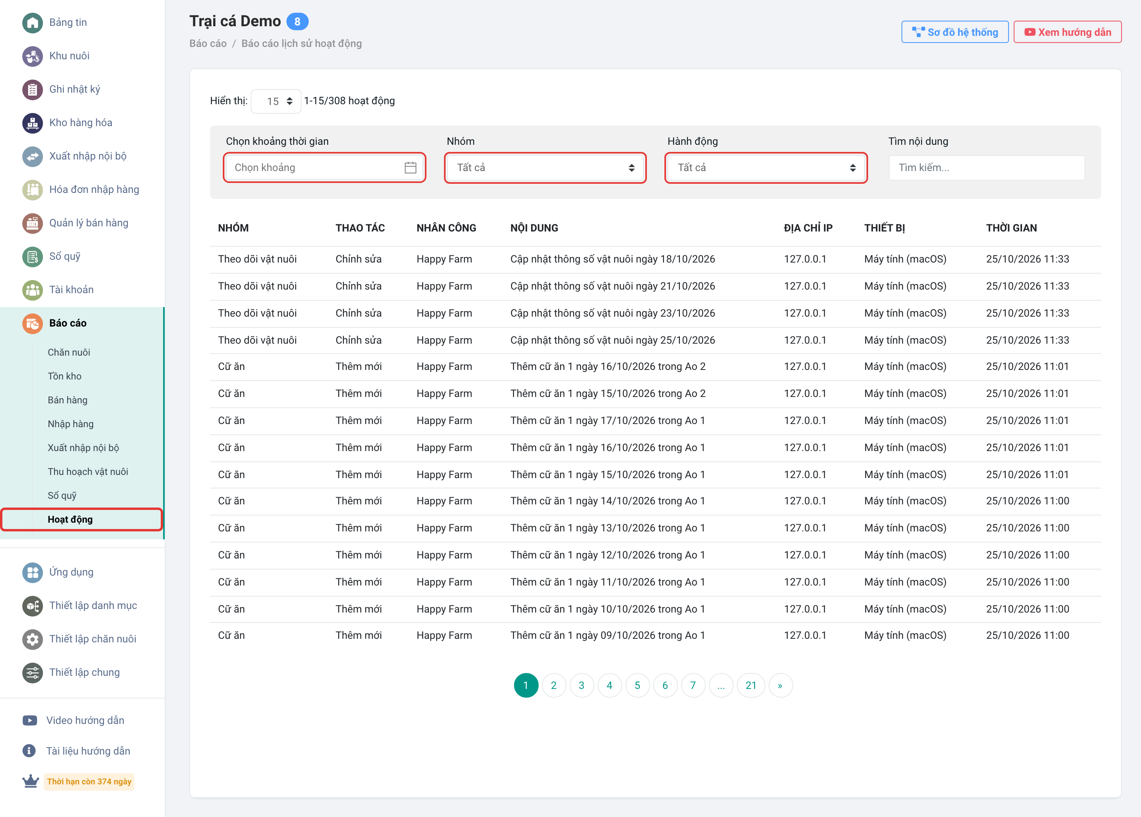Viewport: 1141px width, 817px height.
Task: Open the Thiết lập chăn nuôi gear icon
Action: (x=32, y=640)
